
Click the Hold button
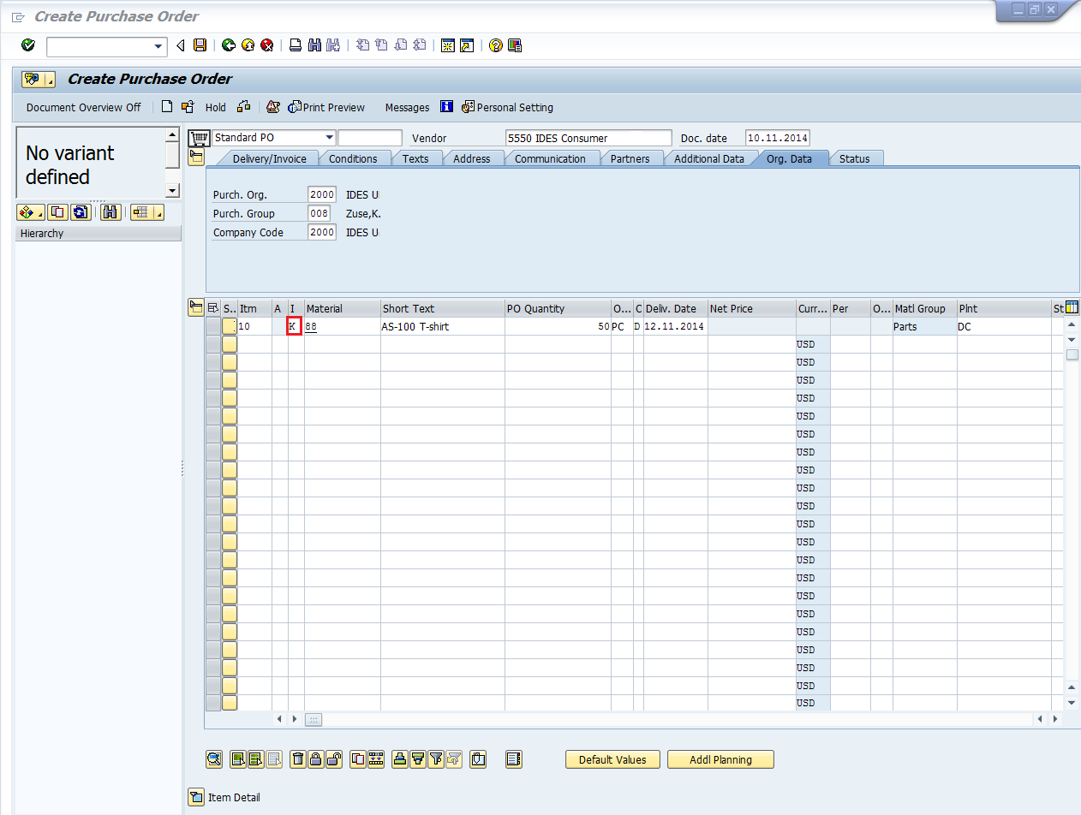pos(216,107)
